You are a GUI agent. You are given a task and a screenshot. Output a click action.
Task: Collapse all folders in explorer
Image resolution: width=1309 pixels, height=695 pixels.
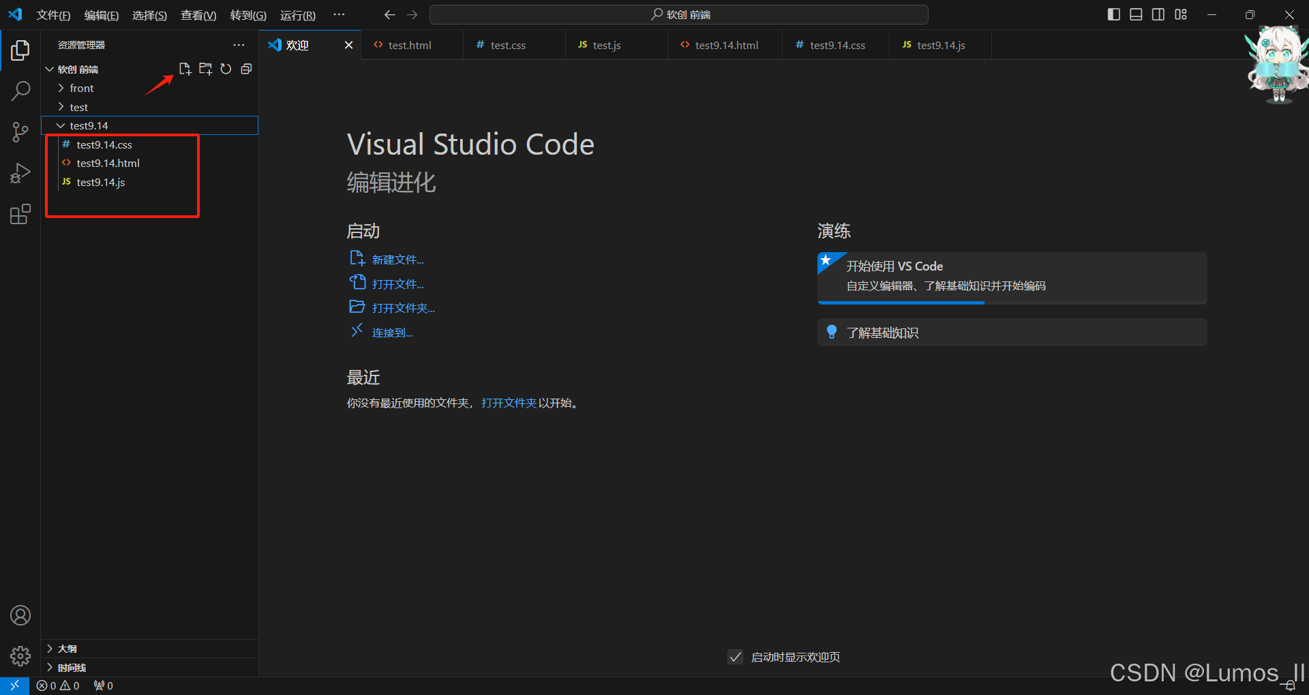[246, 69]
